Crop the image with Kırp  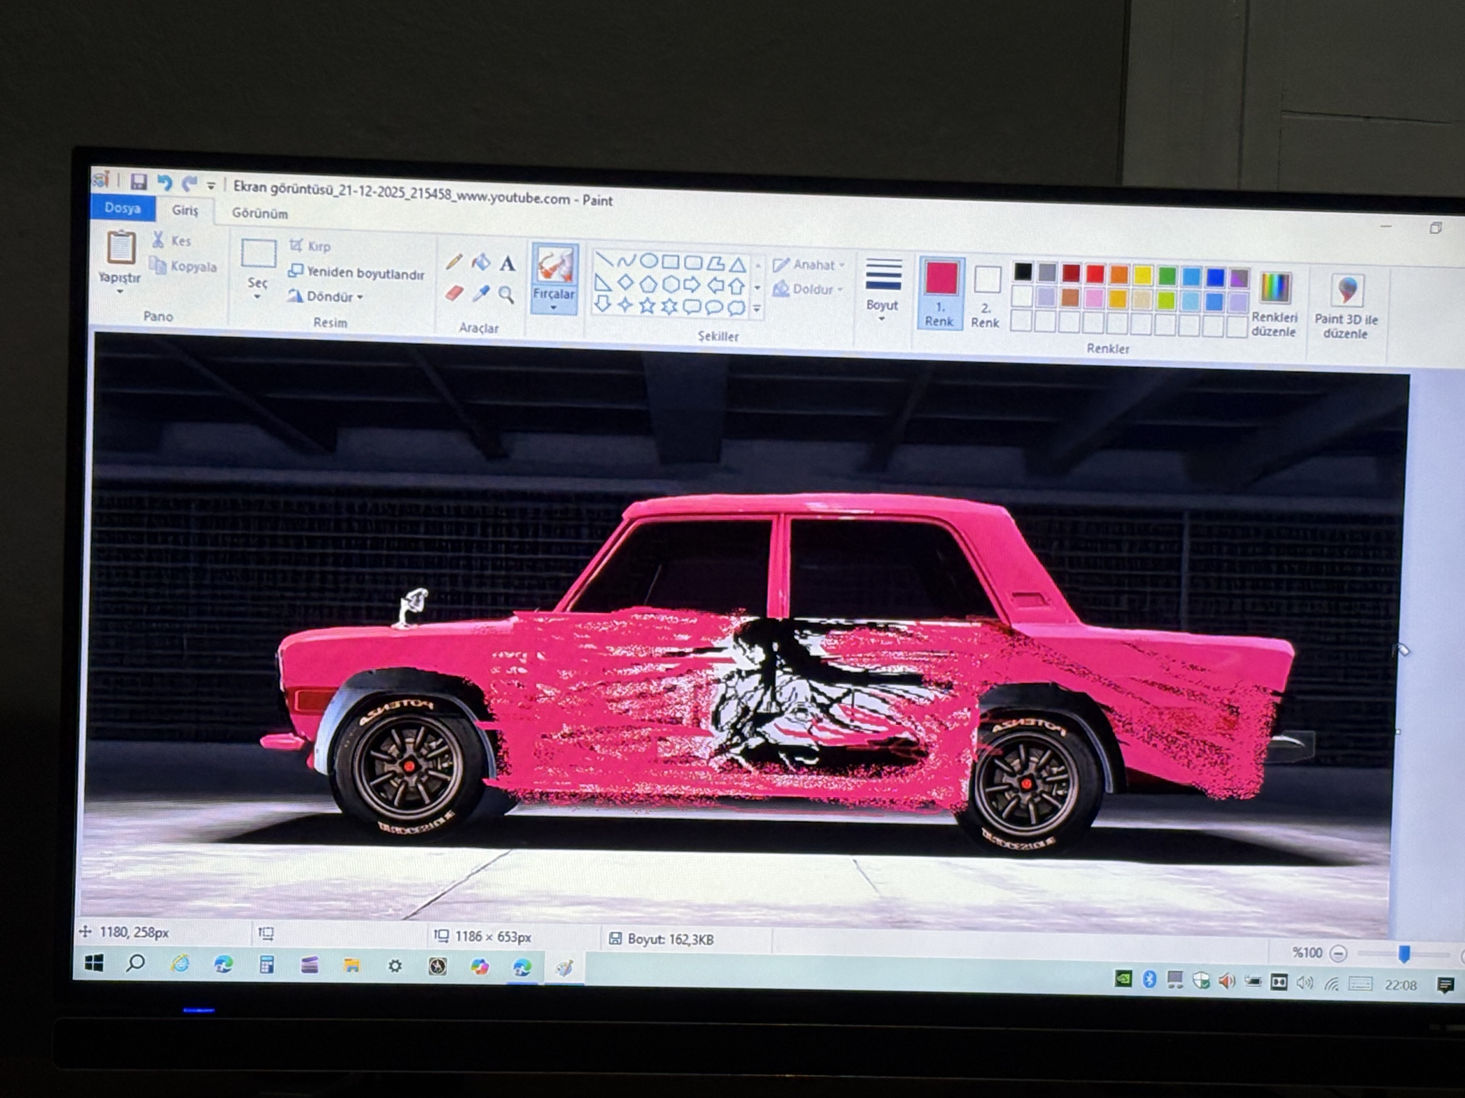[310, 246]
